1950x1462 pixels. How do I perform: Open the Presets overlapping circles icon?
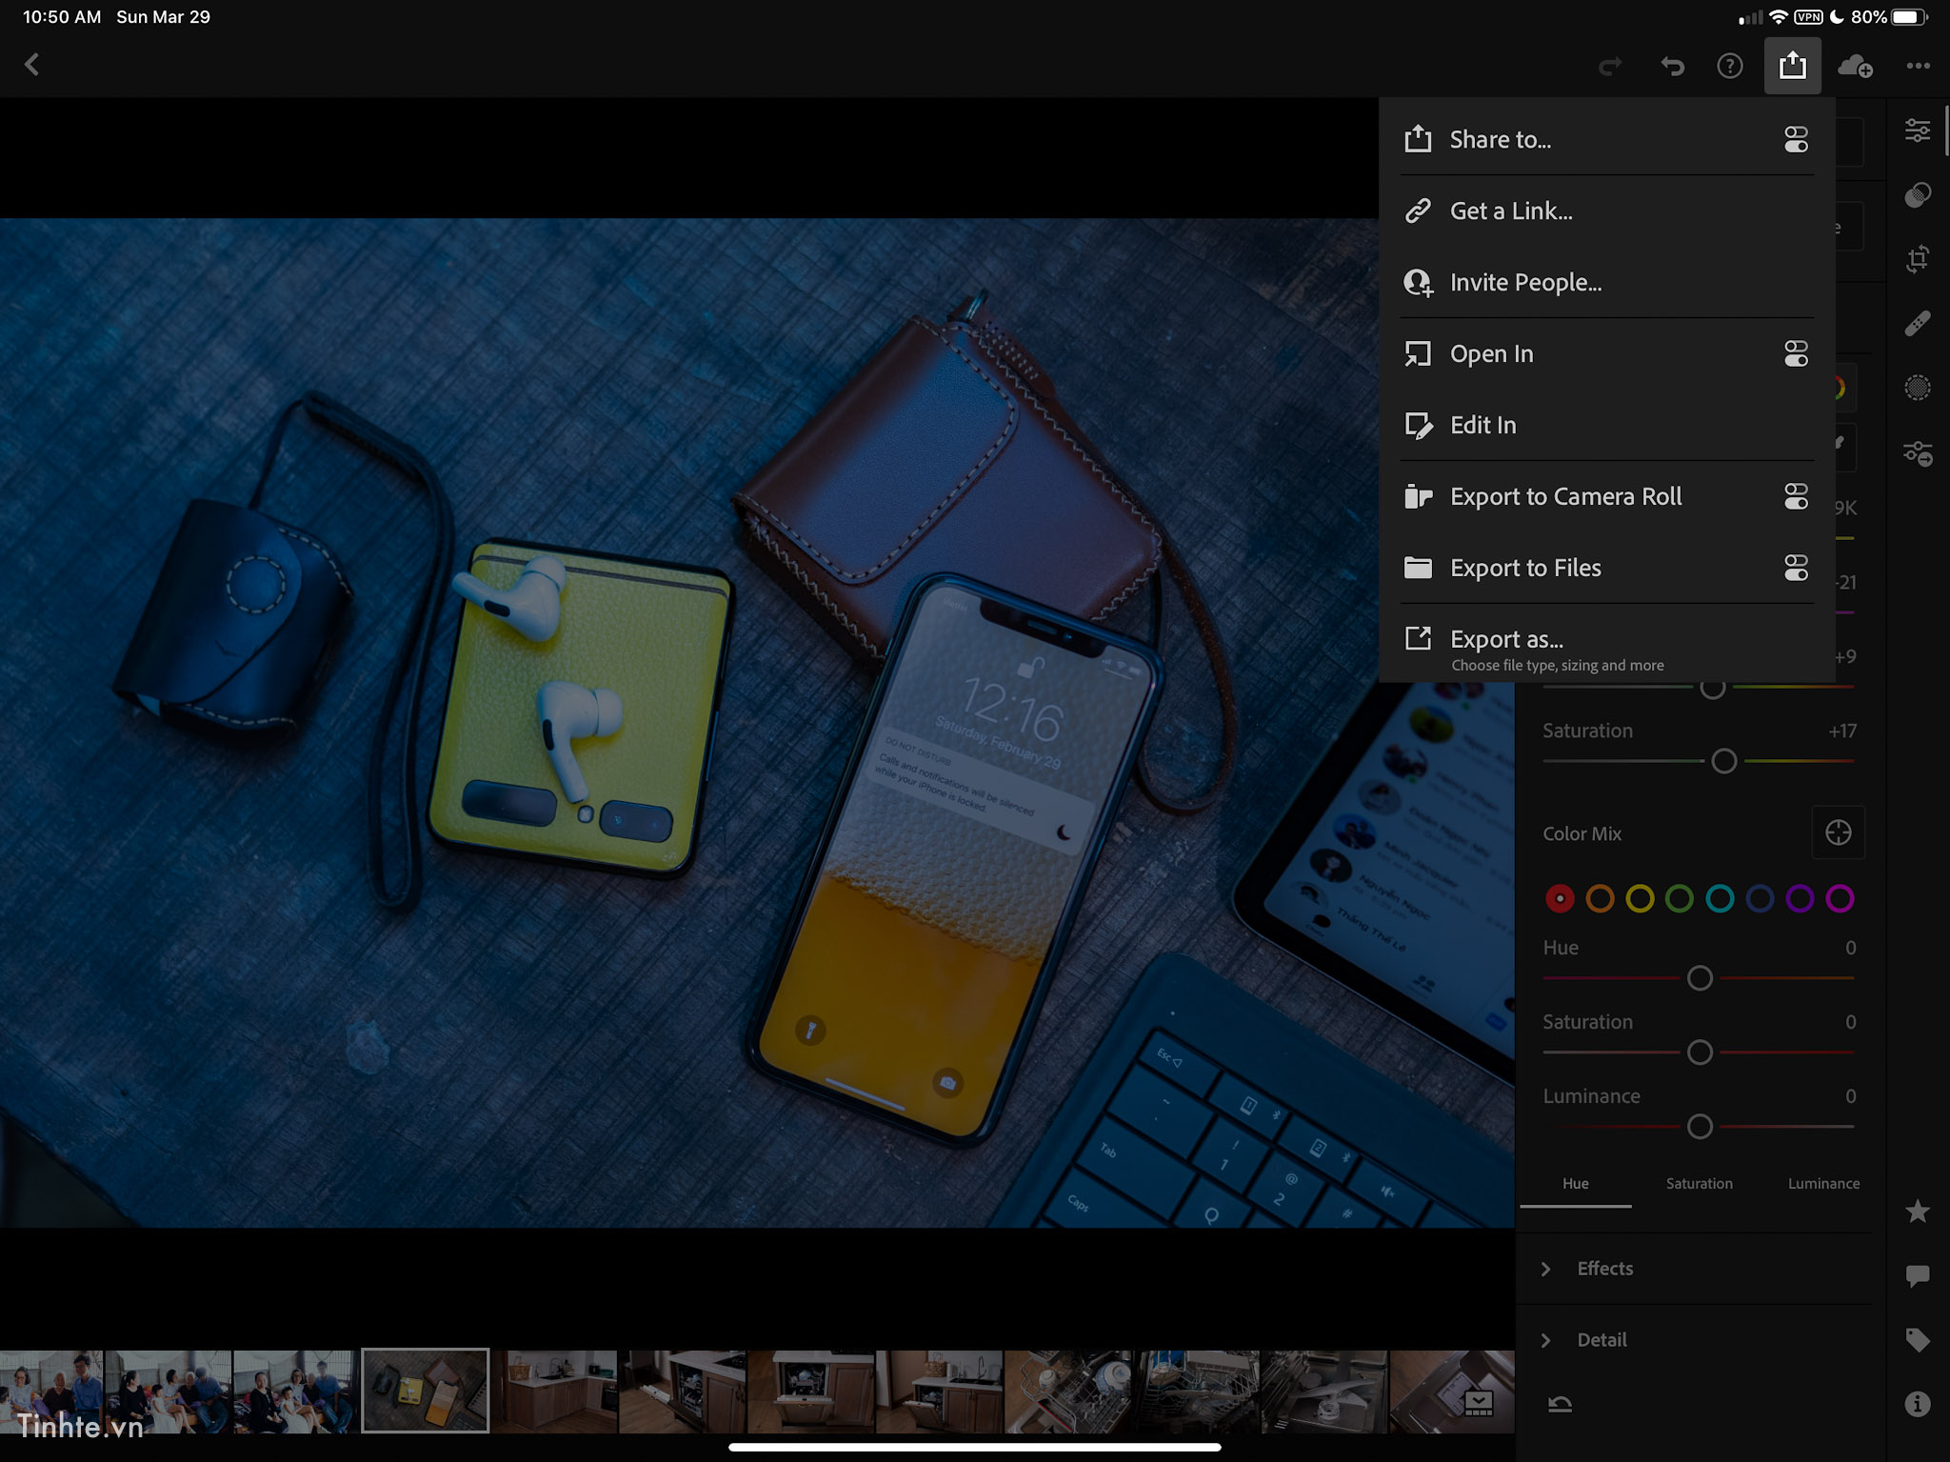[x=1918, y=194]
